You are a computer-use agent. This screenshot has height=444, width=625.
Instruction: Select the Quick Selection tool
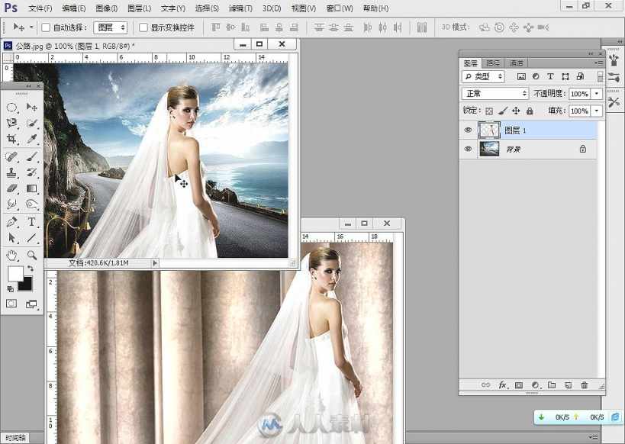tap(31, 123)
